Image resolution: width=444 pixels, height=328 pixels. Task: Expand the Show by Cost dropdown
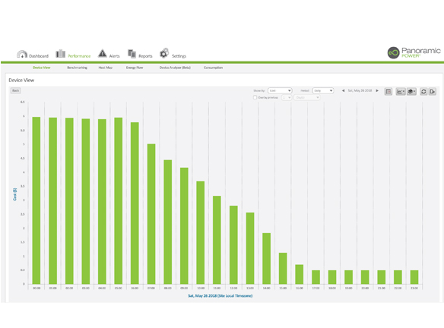pos(280,90)
